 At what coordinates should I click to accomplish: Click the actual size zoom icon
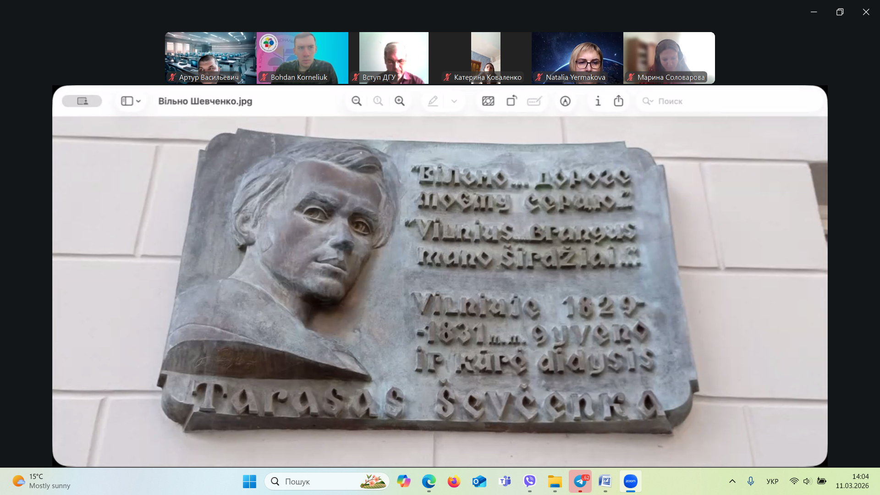(378, 101)
